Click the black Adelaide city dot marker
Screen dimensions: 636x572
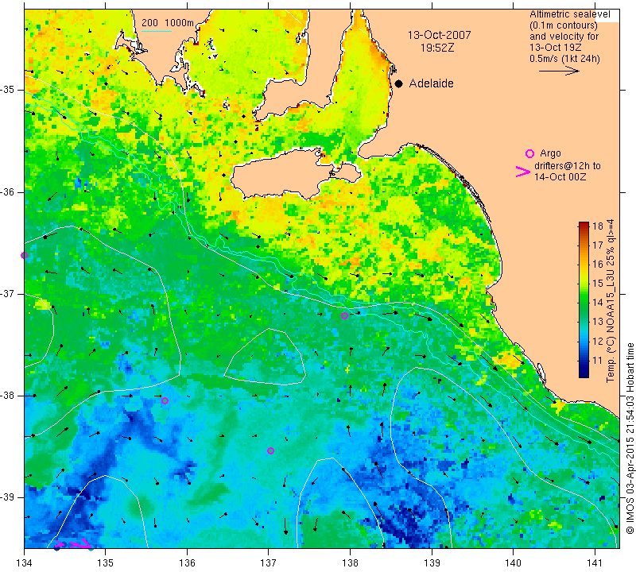point(399,83)
